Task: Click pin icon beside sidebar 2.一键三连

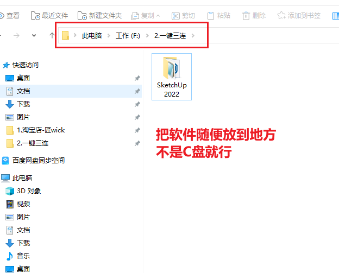Action: tap(137, 143)
